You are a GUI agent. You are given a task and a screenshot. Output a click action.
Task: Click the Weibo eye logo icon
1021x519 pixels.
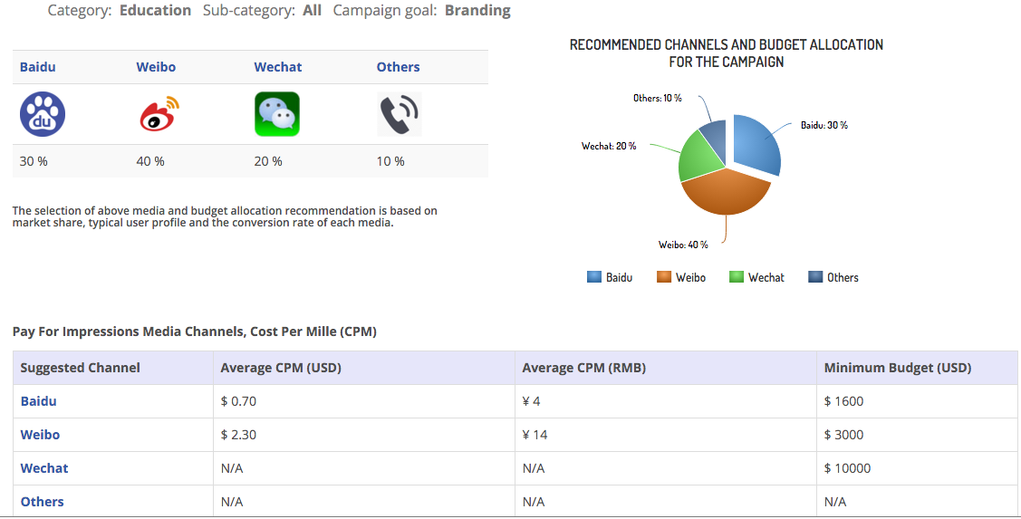click(x=159, y=114)
